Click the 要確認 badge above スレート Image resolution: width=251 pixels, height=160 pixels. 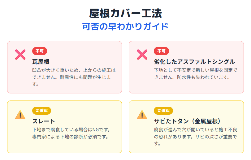(41, 111)
